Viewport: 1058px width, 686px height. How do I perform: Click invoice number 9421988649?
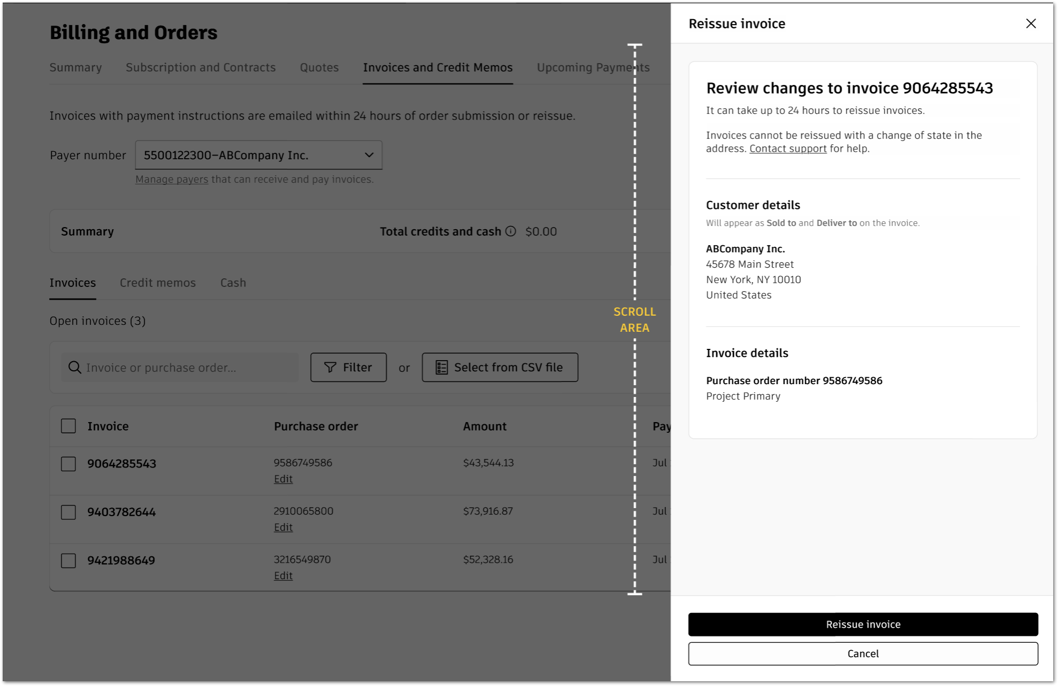(x=121, y=560)
